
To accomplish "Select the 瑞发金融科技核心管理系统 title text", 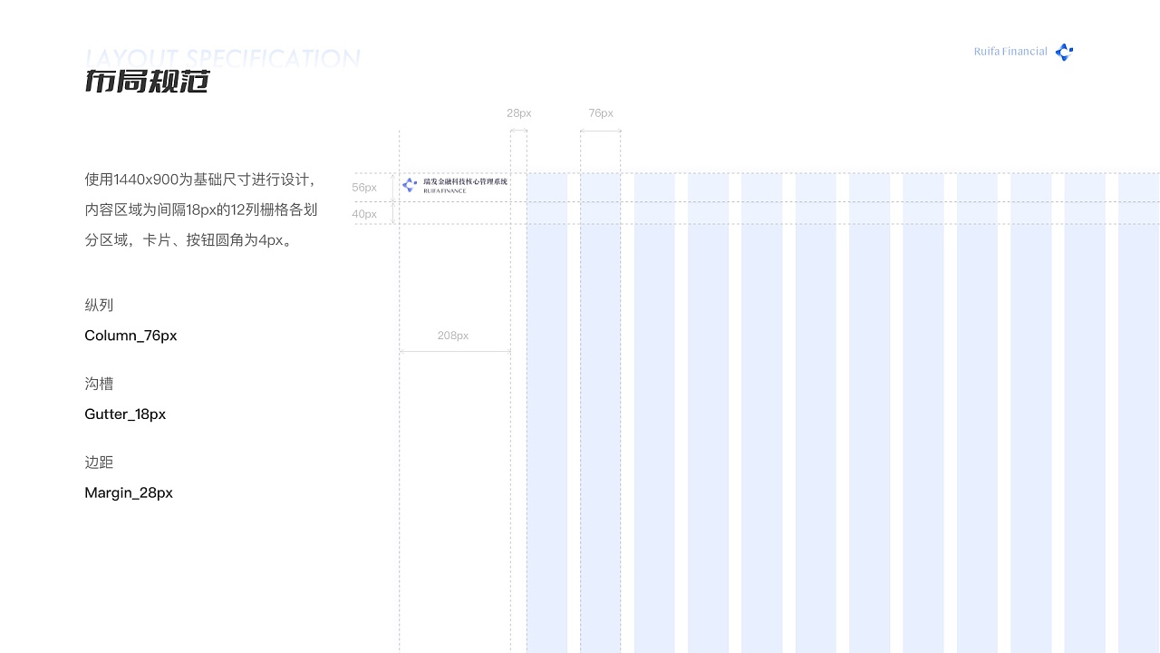I will (466, 181).
